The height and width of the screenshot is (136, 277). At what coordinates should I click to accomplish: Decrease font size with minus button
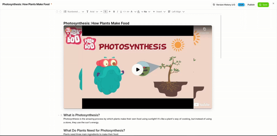tap(101, 12)
